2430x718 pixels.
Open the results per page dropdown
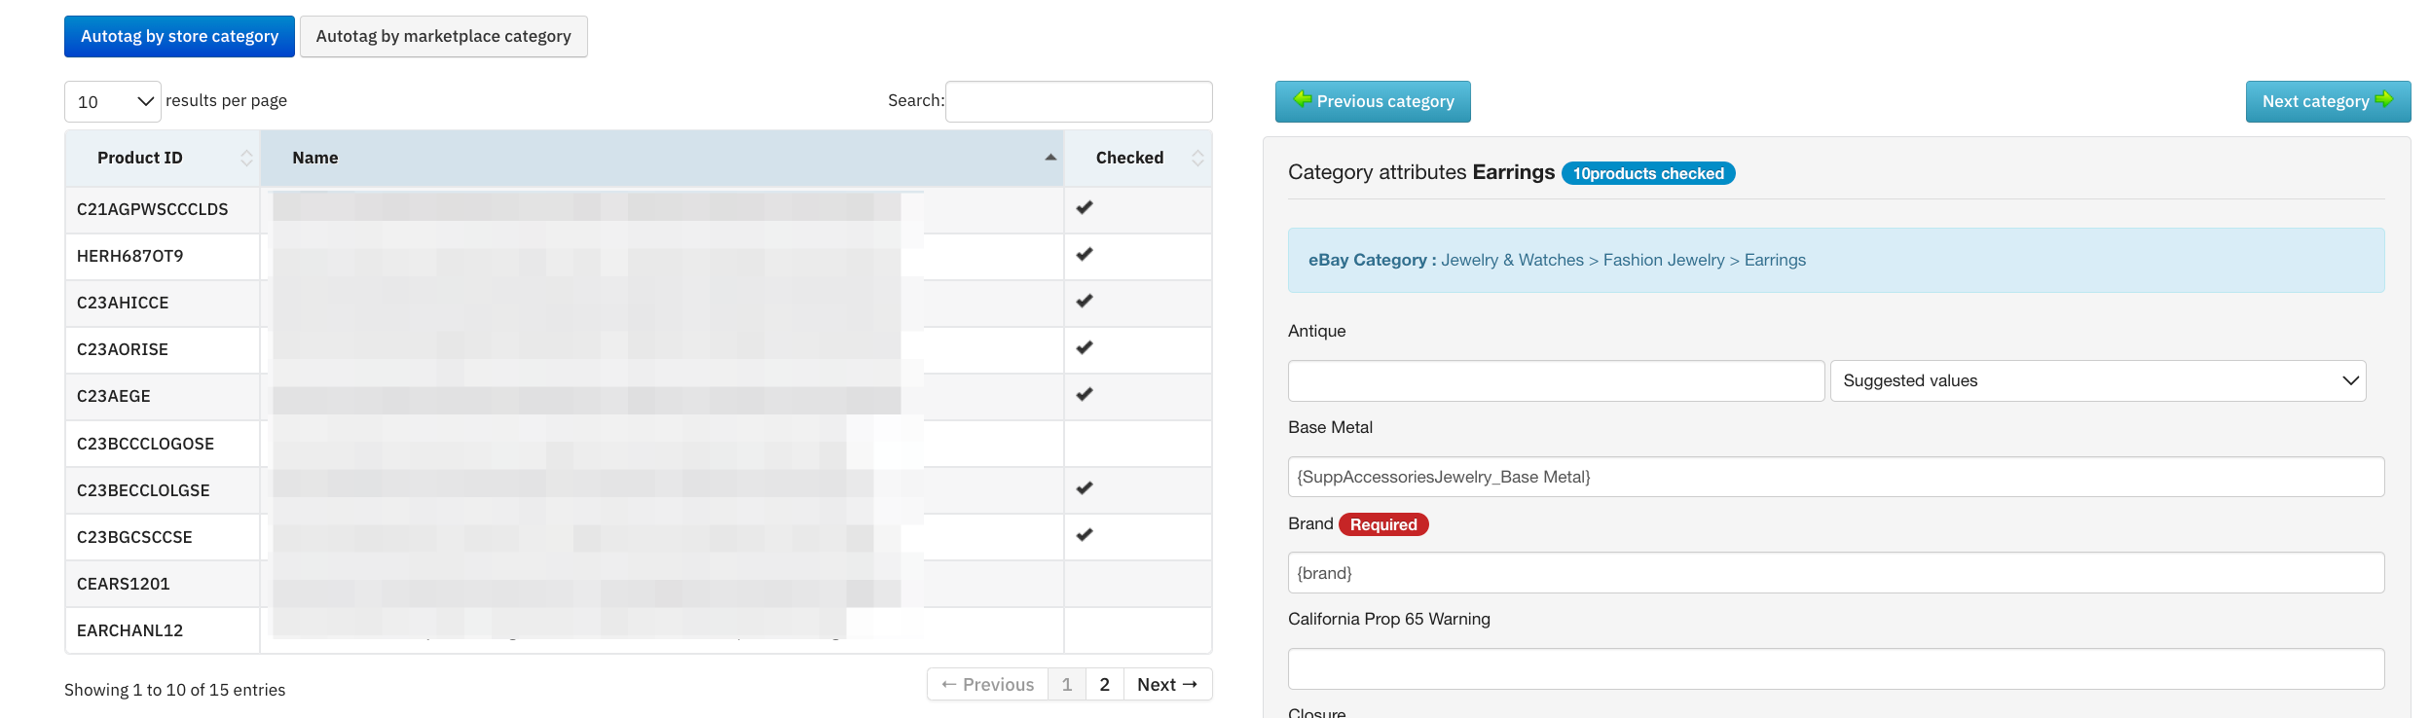pyautogui.click(x=113, y=101)
